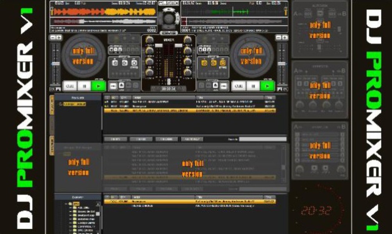Select the highlighted Explorer root folder
Viewport: 392px width, 234px height.
click(x=76, y=204)
